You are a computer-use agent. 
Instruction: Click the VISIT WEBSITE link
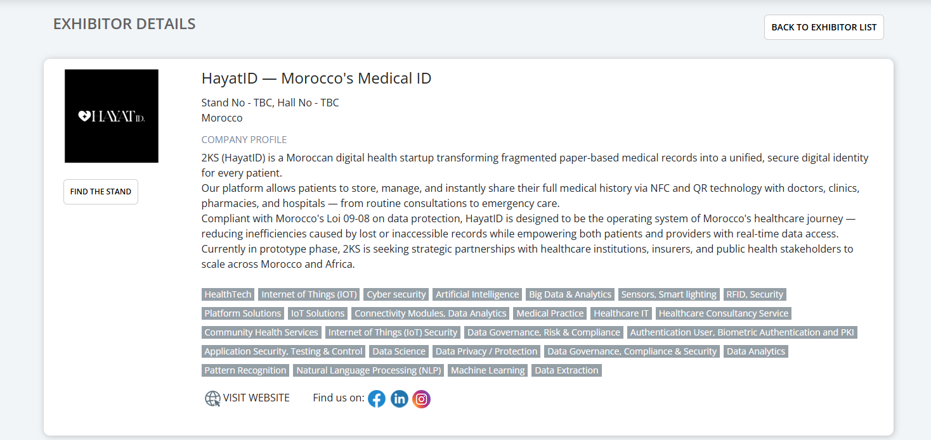tap(256, 398)
